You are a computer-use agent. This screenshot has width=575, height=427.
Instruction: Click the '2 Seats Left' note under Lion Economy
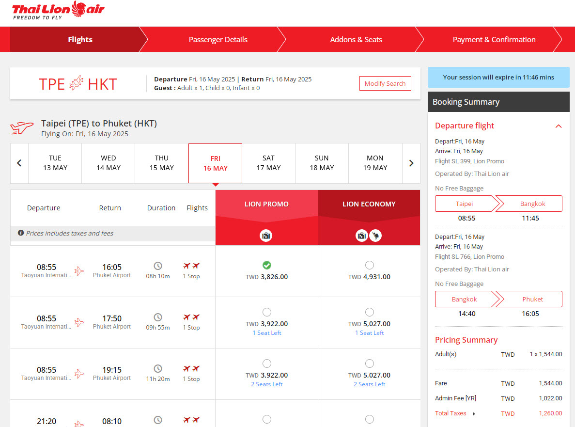click(369, 384)
